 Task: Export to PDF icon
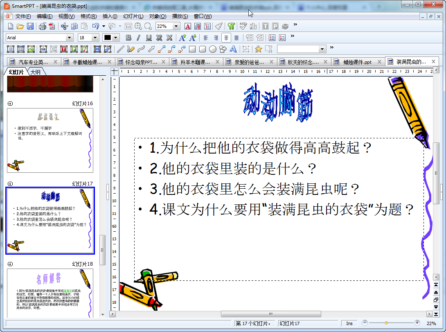(x=52, y=27)
